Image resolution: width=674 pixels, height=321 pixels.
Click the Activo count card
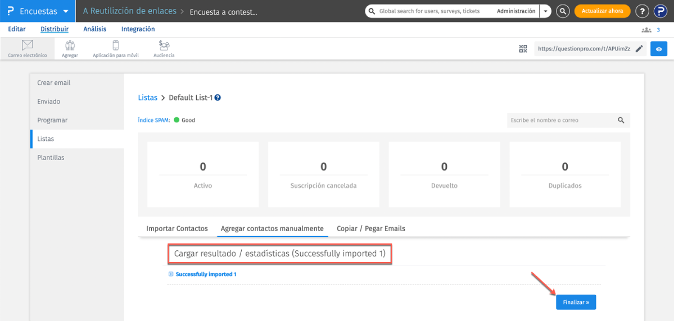(x=203, y=175)
